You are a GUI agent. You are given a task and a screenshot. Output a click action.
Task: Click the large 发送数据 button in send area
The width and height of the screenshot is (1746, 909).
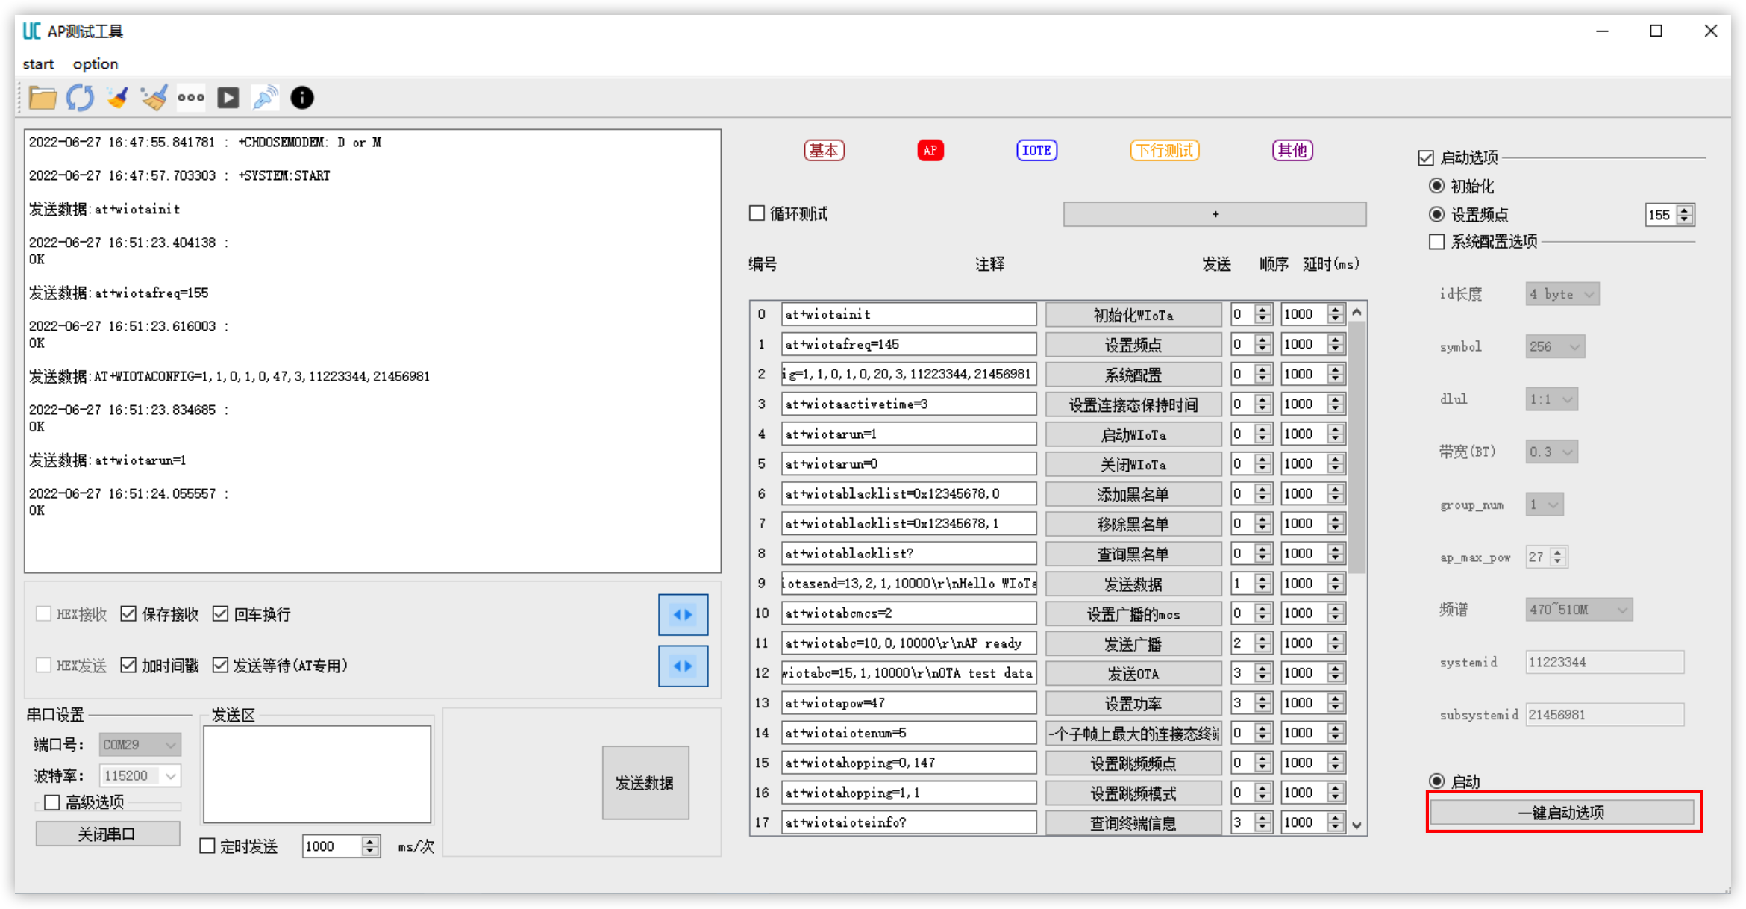(x=645, y=782)
